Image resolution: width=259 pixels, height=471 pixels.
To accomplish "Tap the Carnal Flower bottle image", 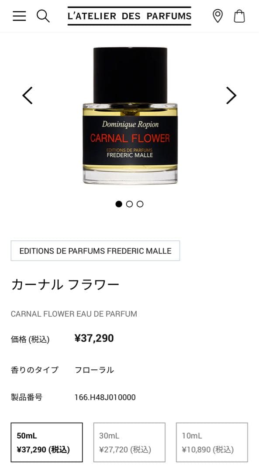I will click(x=130, y=116).
